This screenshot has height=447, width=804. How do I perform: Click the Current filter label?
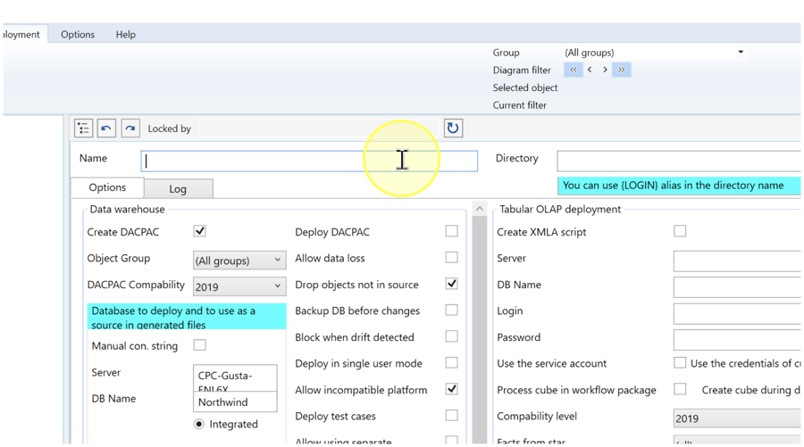pyautogui.click(x=519, y=105)
